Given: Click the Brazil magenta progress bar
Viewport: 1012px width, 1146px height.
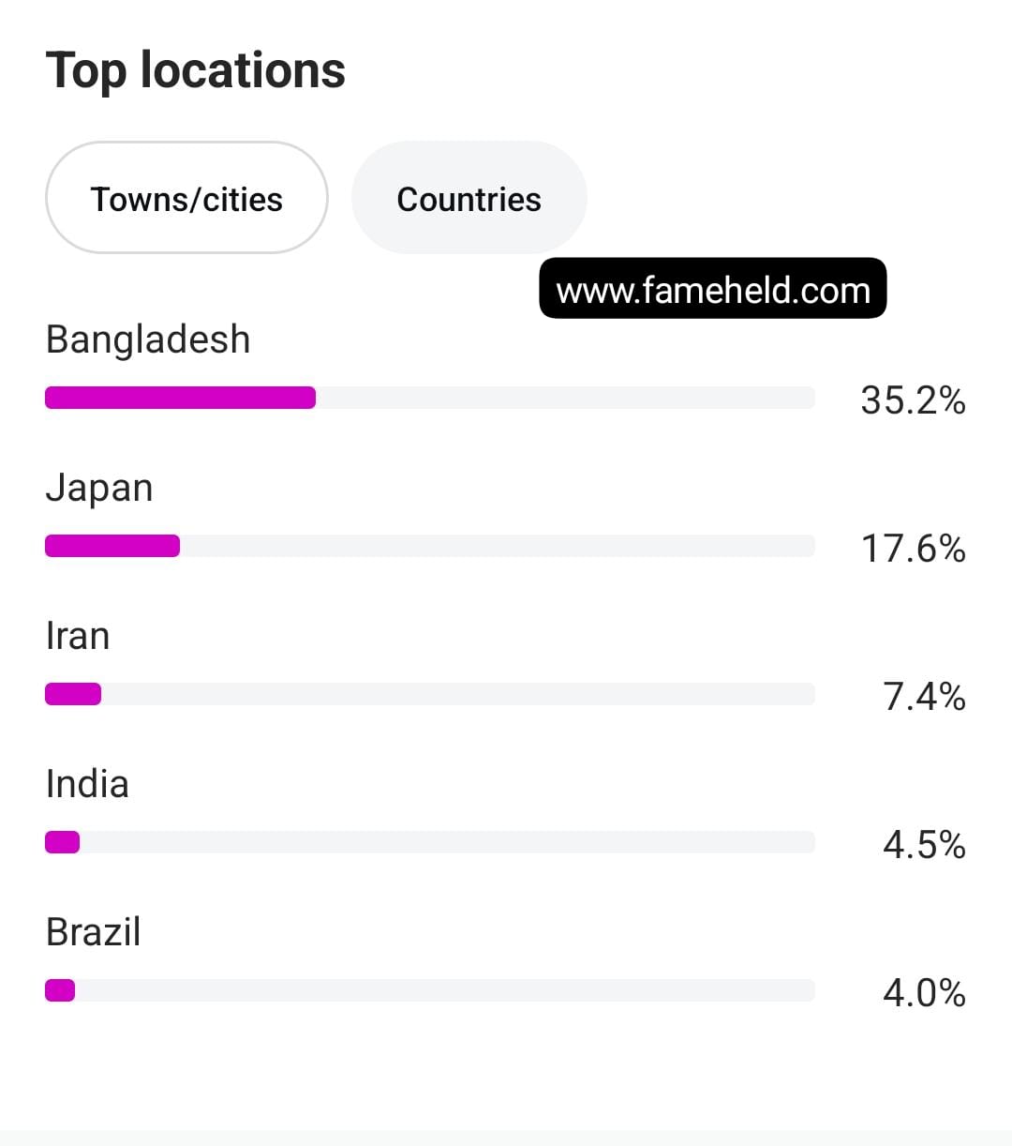Looking at the screenshot, I should 60,990.
